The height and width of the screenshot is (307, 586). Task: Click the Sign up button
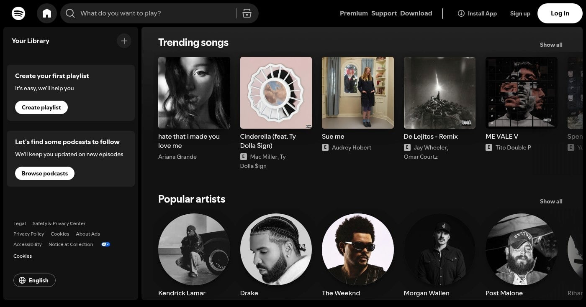(520, 13)
